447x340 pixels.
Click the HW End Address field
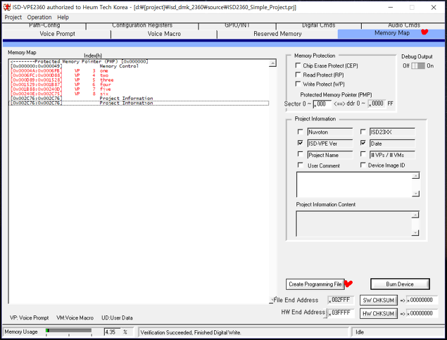[x=341, y=313]
